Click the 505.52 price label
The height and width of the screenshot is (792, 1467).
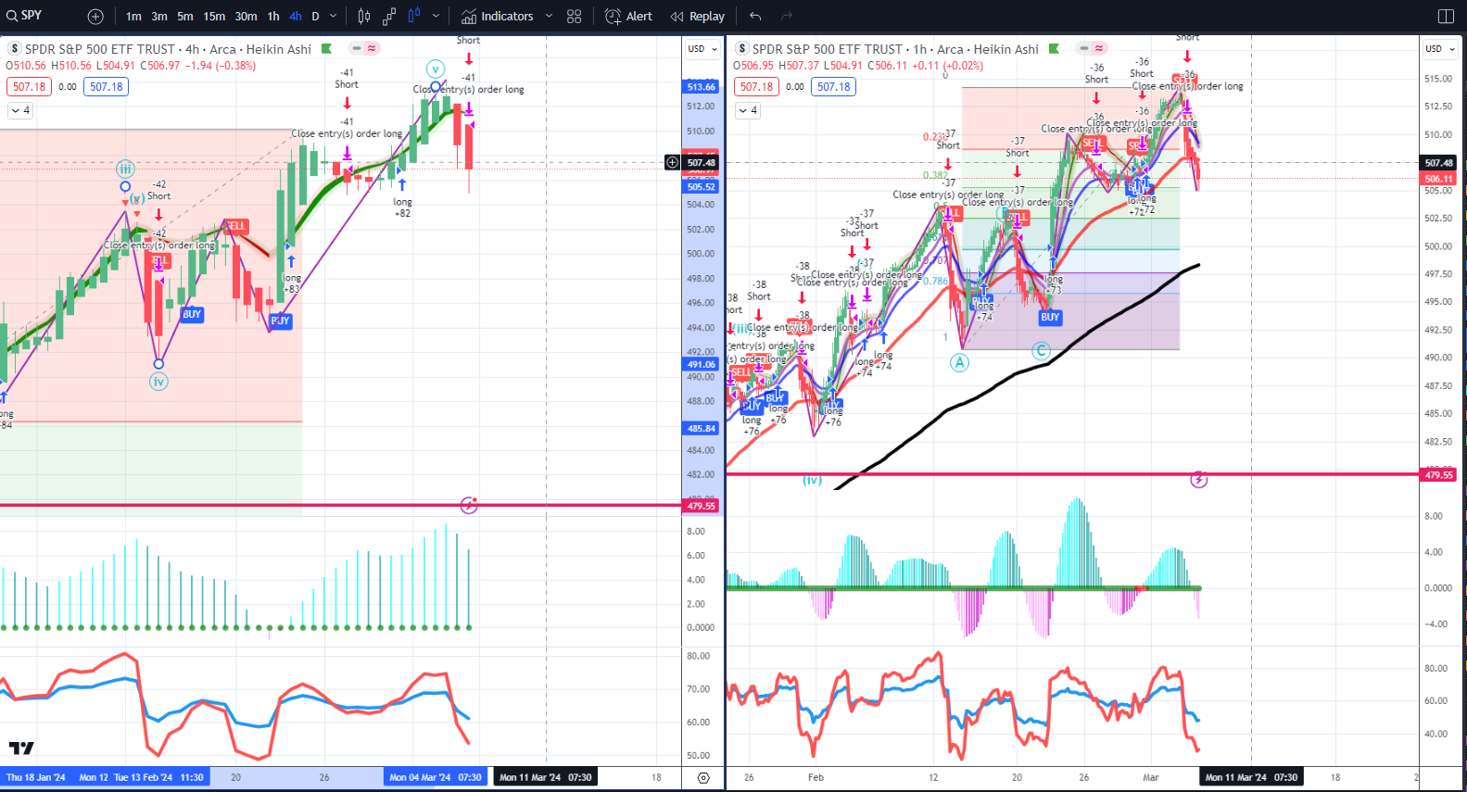coord(701,186)
